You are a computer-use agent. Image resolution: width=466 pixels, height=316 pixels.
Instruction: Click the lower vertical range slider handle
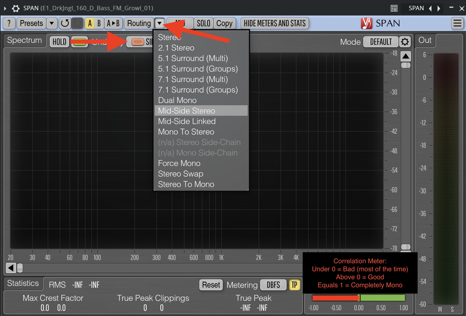(406, 247)
